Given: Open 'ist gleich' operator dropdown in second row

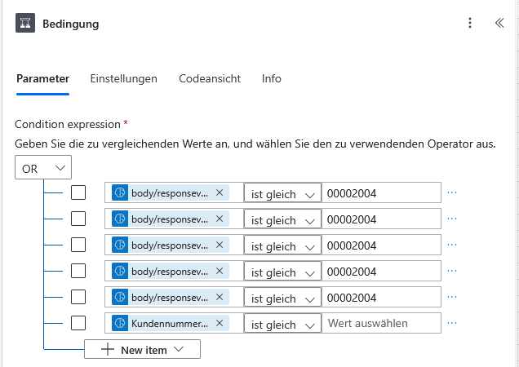Looking at the screenshot, I should 282,219.
